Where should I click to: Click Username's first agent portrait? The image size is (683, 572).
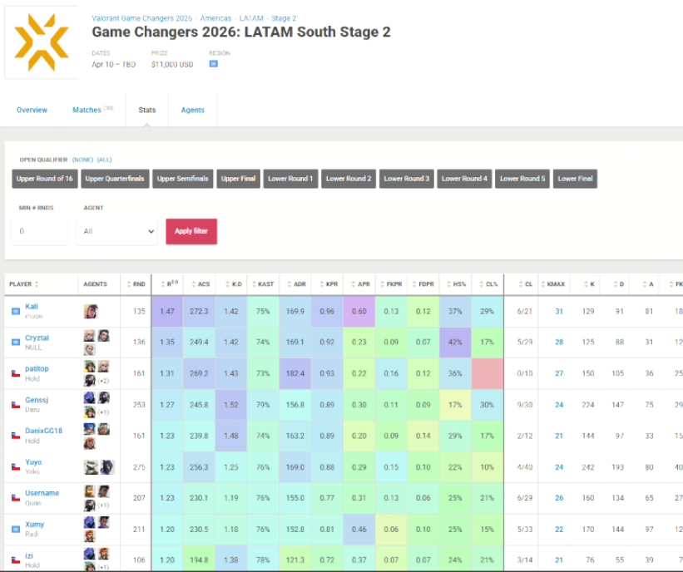(x=89, y=491)
